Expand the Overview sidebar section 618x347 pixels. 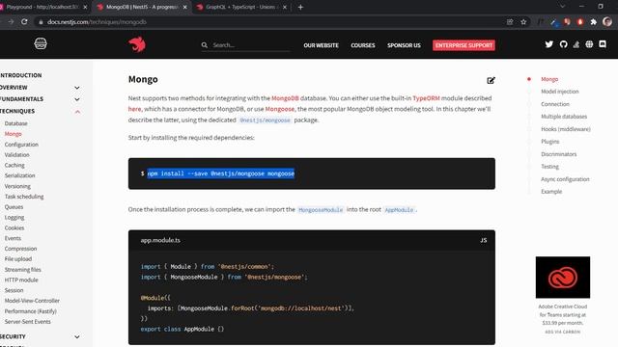click(x=77, y=88)
